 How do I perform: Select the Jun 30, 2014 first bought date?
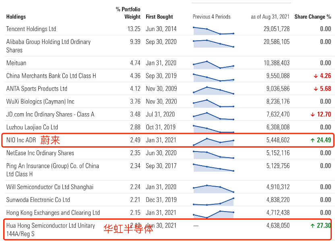[x=161, y=29]
